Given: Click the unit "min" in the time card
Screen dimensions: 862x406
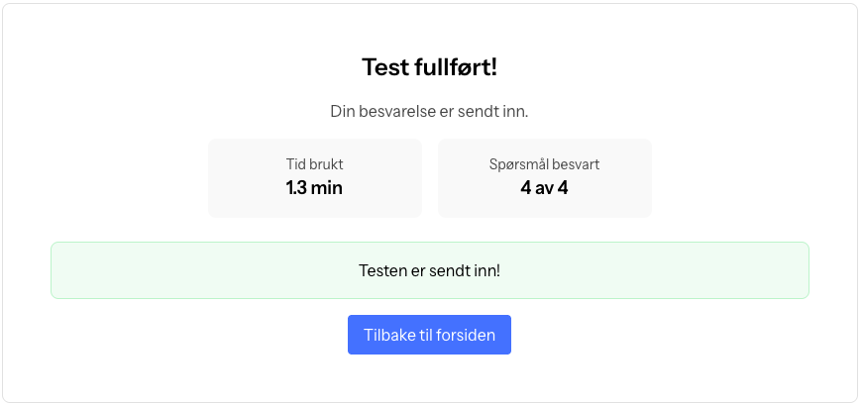Looking at the screenshot, I should 327,187.
